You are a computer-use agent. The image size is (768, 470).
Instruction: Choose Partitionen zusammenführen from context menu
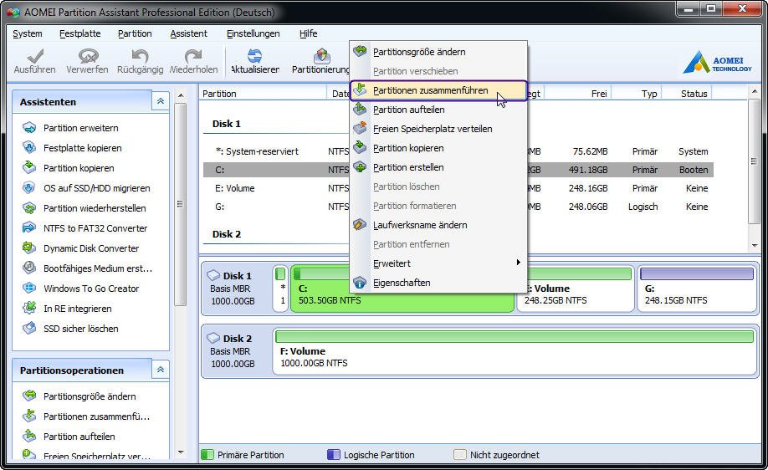(438, 90)
